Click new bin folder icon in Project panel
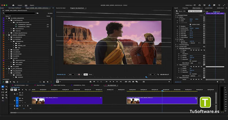 click(44, 82)
